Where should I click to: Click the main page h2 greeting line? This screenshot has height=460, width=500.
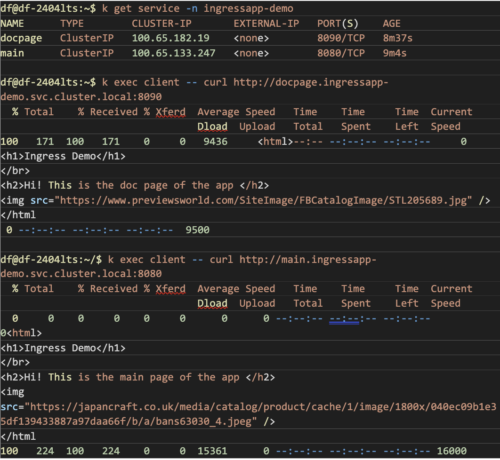137,377
